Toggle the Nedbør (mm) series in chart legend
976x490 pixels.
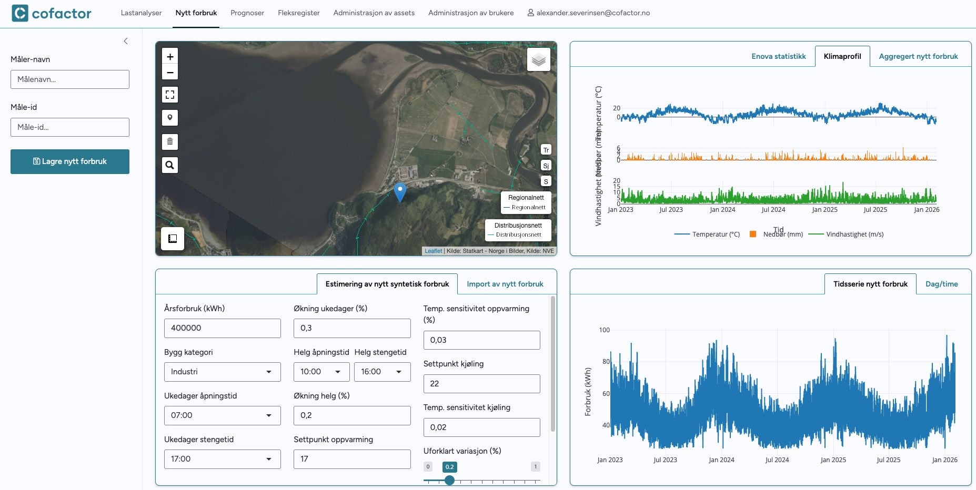click(776, 234)
